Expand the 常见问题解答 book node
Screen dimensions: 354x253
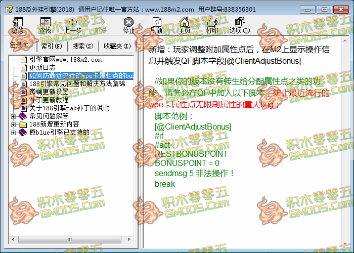coord(13,116)
